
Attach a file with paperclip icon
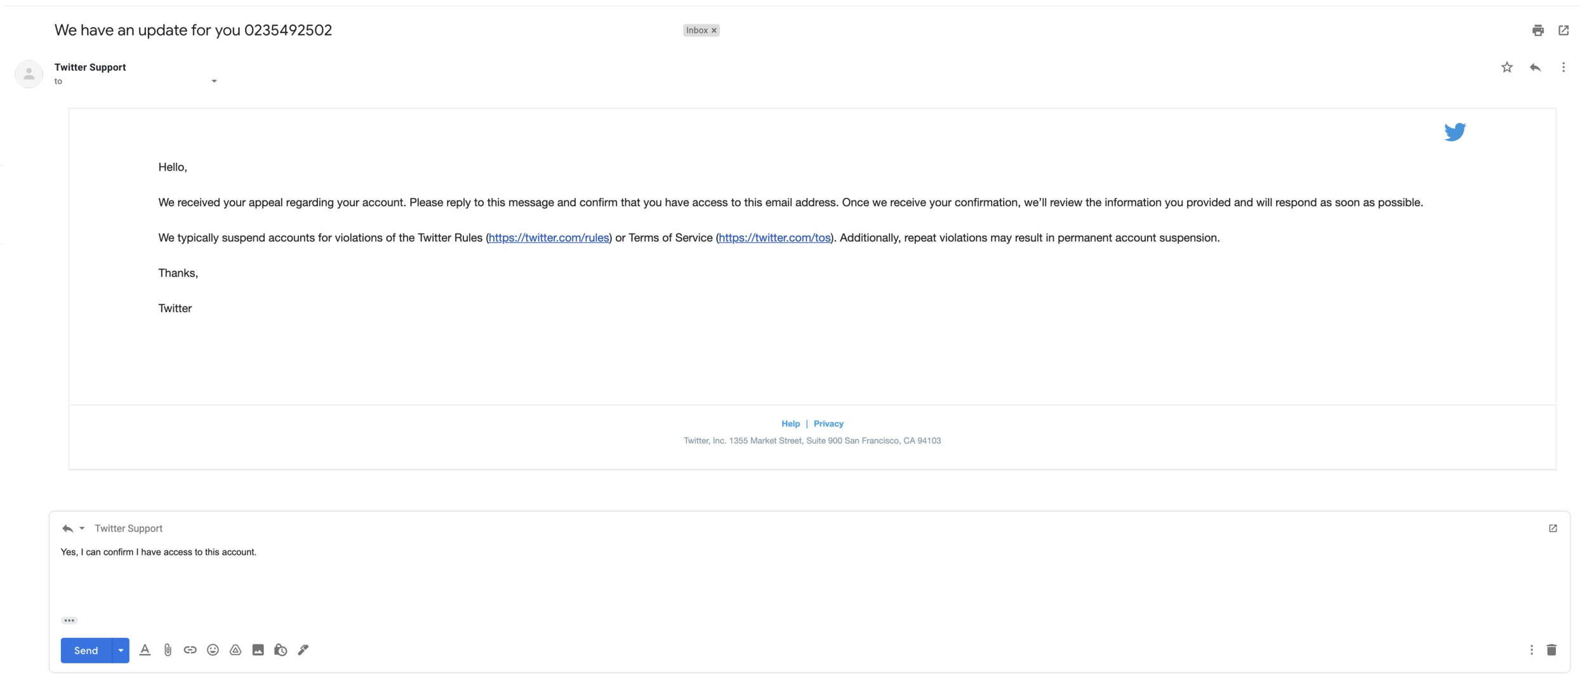tap(168, 650)
